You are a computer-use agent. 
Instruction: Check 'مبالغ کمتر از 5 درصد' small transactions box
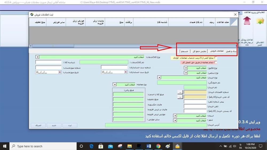[x=216, y=58]
